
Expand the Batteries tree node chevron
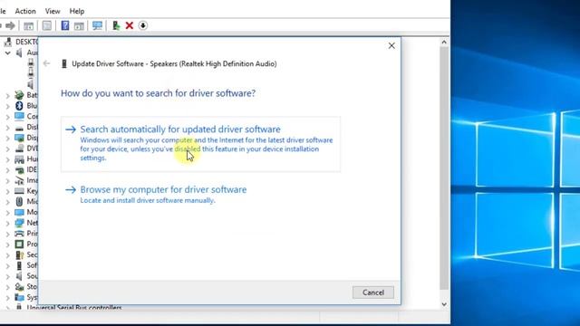tap(8, 96)
